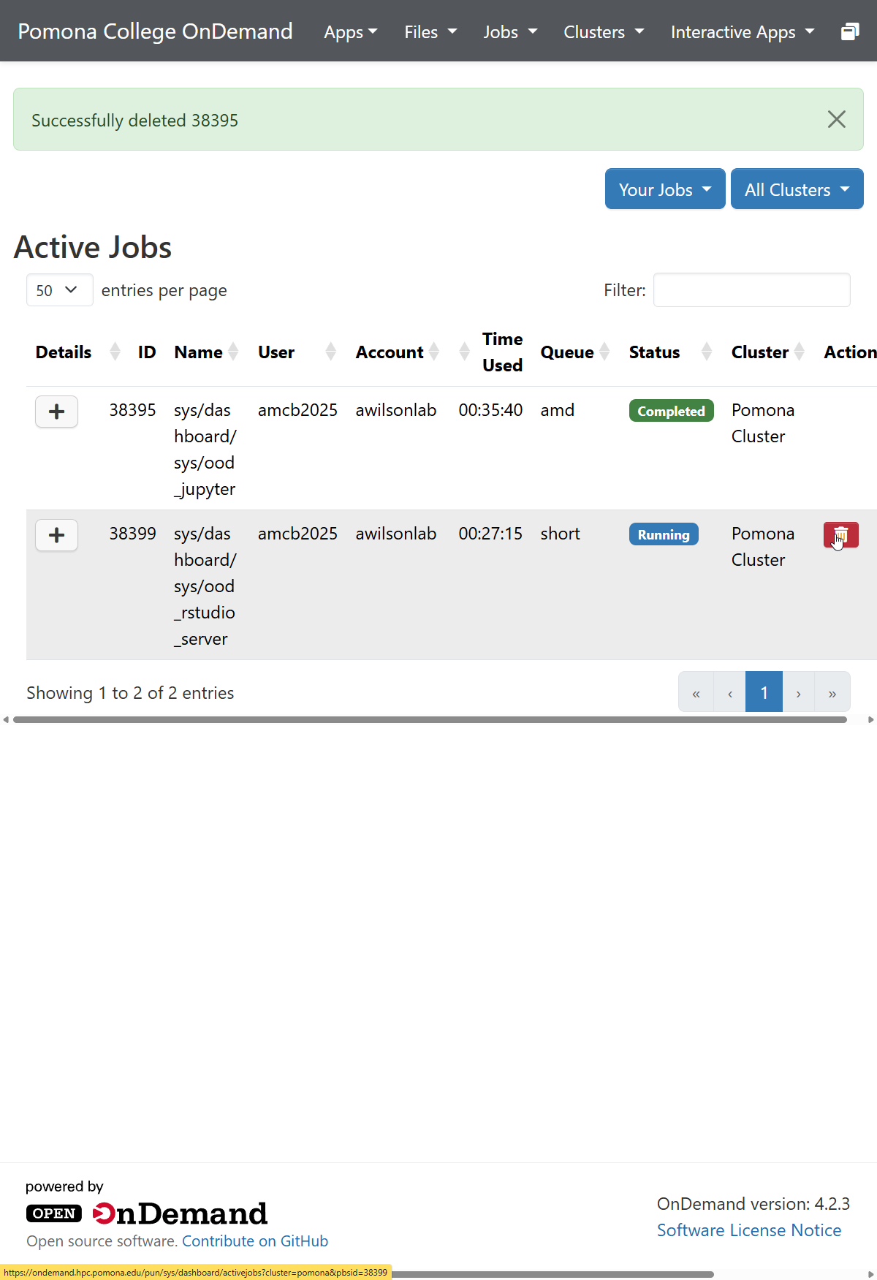Click the 'short' queue cell
This screenshot has height=1280, width=877.
[560, 534]
